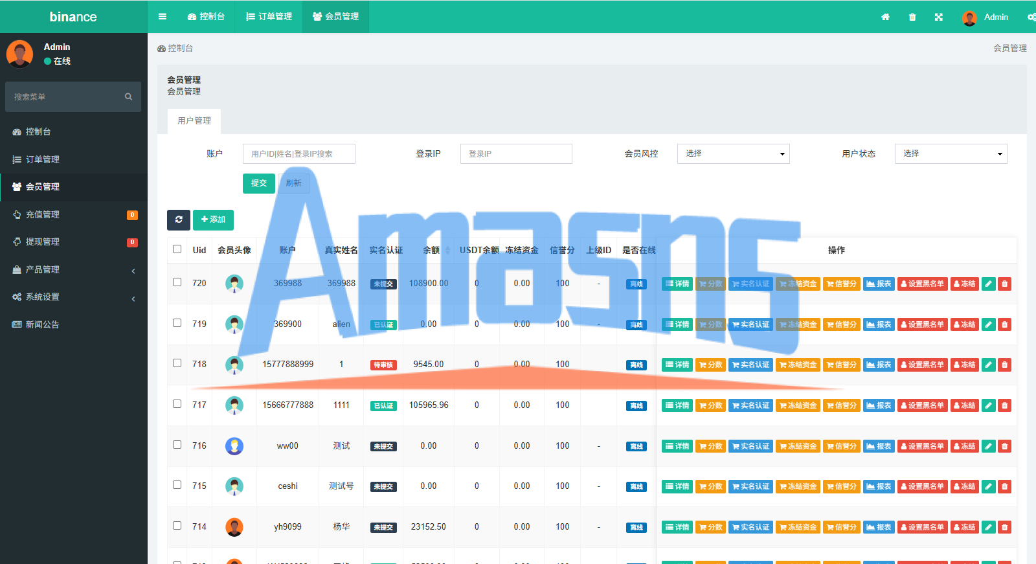Expand 系统设置 sidebar submenu
Viewport: 1036px width, 564px height.
pyautogui.click(x=74, y=297)
